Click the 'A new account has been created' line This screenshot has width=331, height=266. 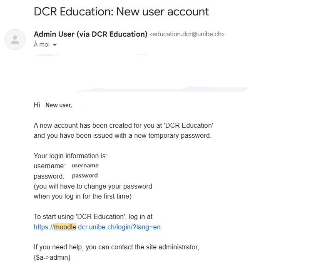point(123,125)
